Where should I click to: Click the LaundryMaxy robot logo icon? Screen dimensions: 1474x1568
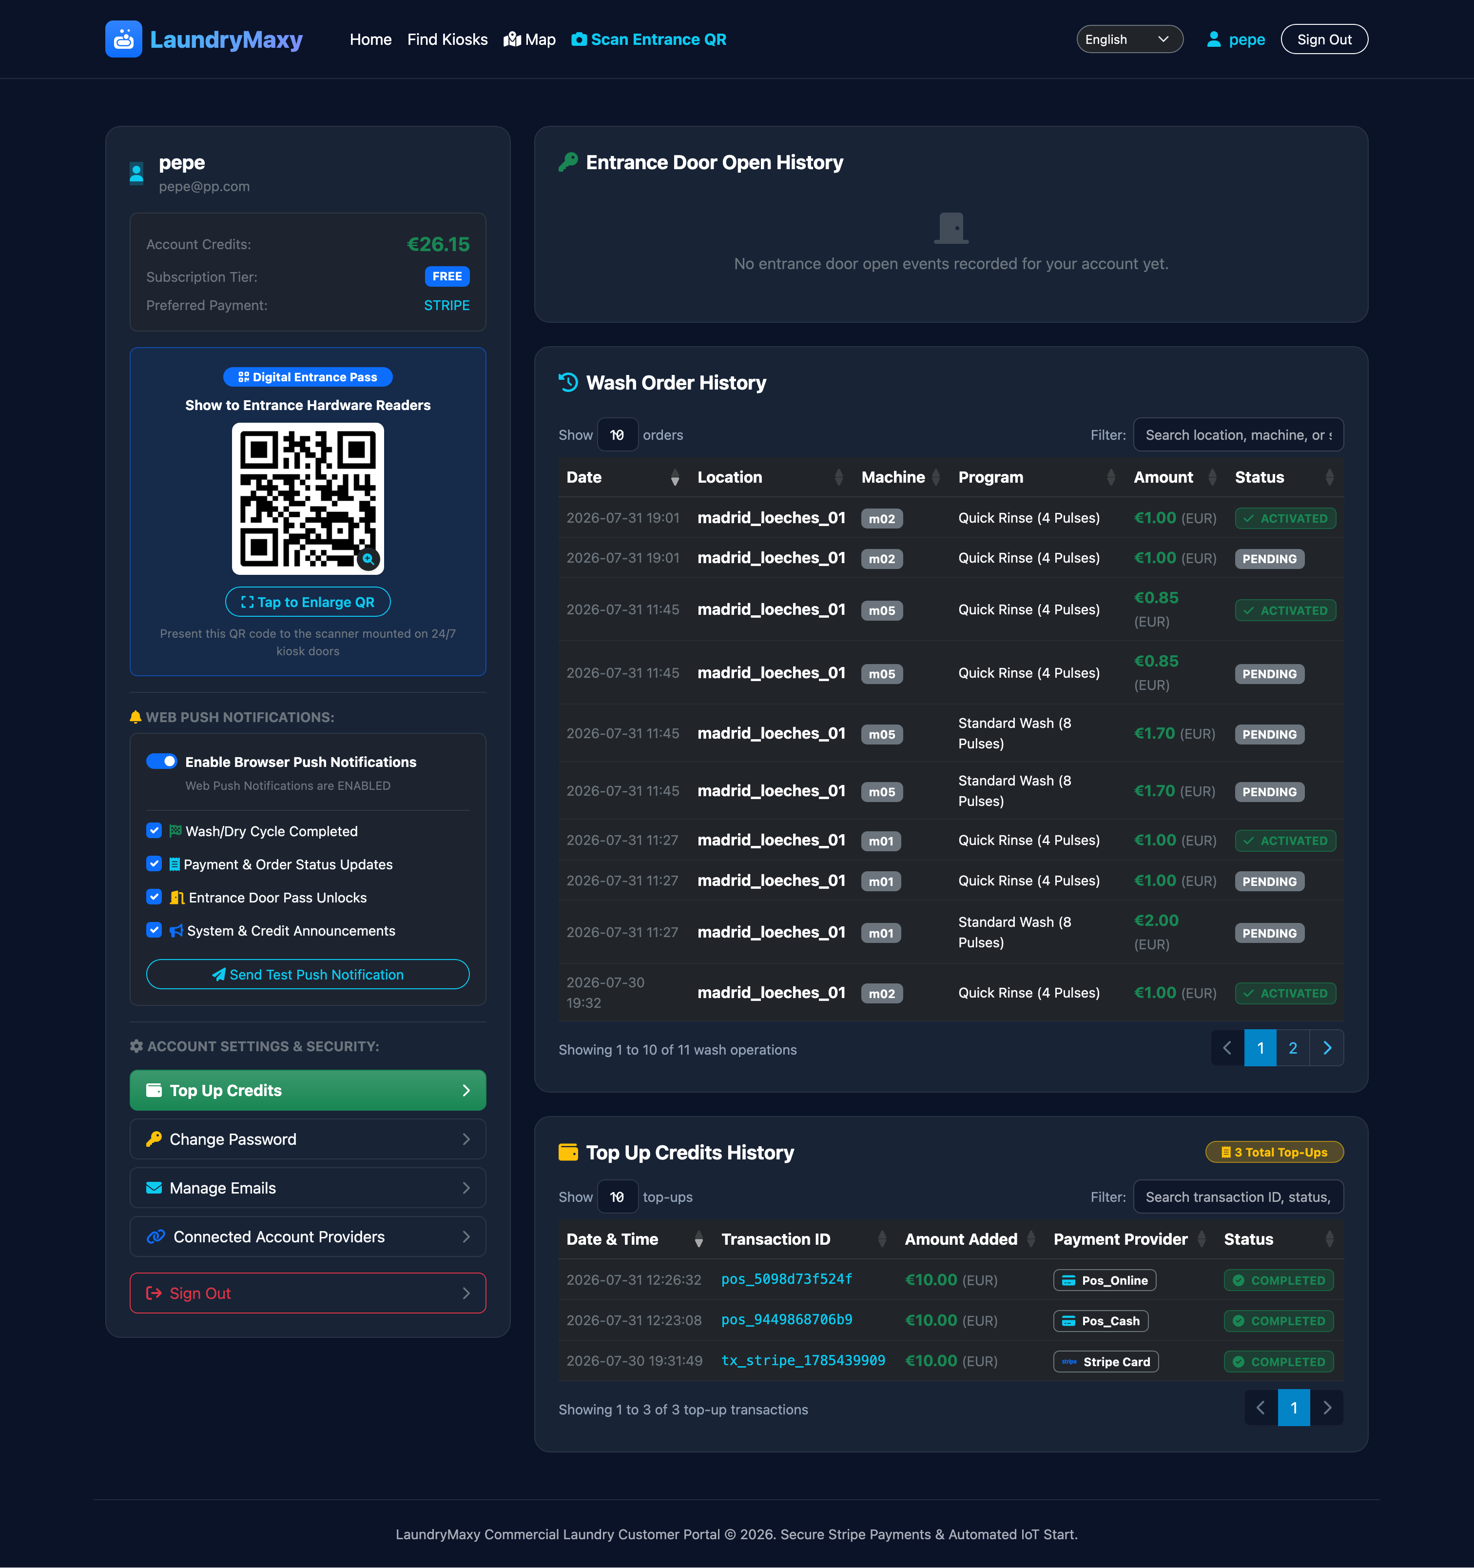point(124,39)
